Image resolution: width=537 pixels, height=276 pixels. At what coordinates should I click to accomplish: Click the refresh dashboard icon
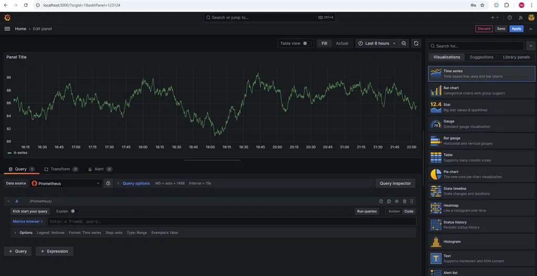[x=416, y=44]
